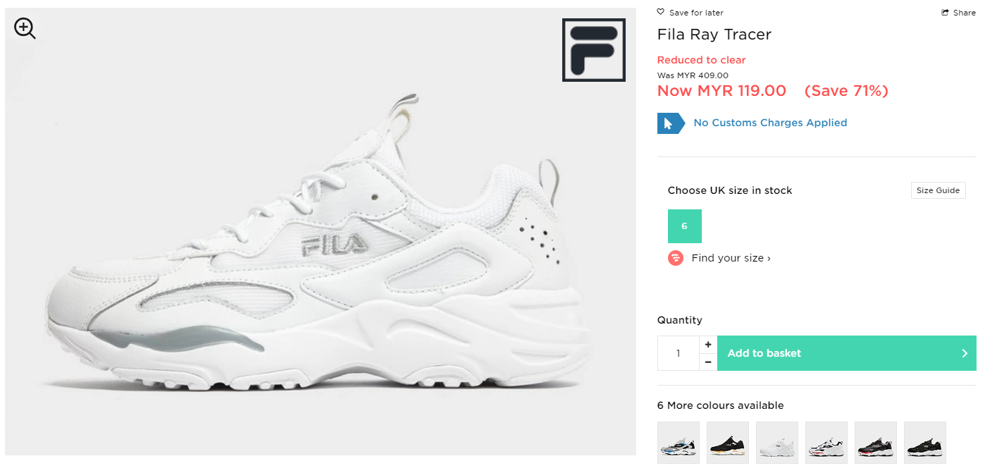Click the Fila brand logo
This screenshot has width=985, height=473.
(593, 50)
